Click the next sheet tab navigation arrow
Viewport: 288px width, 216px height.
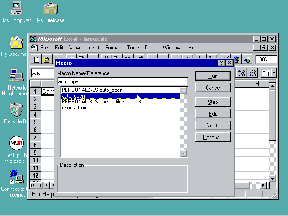46,185
